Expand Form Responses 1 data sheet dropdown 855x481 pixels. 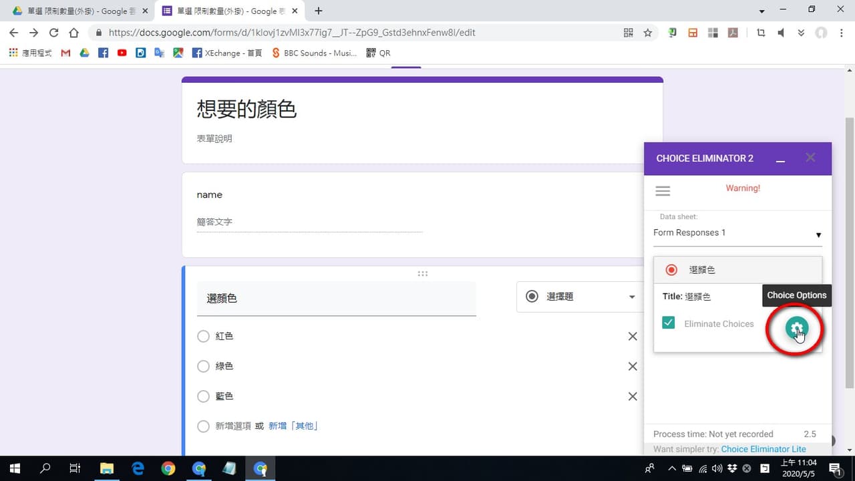coord(737,234)
